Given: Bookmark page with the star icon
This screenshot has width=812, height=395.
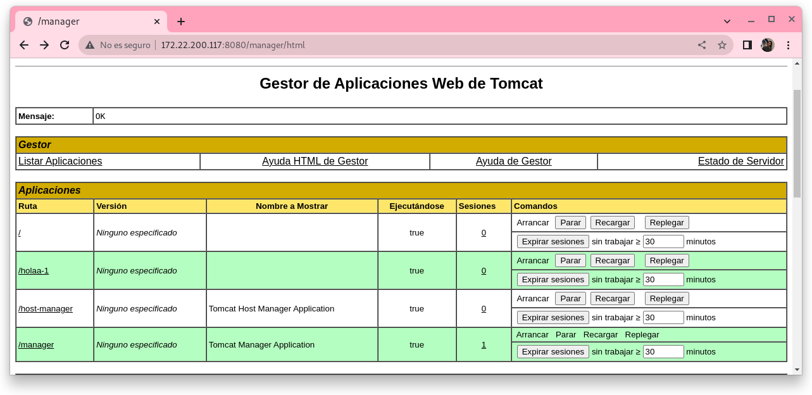Looking at the screenshot, I should click(x=722, y=45).
